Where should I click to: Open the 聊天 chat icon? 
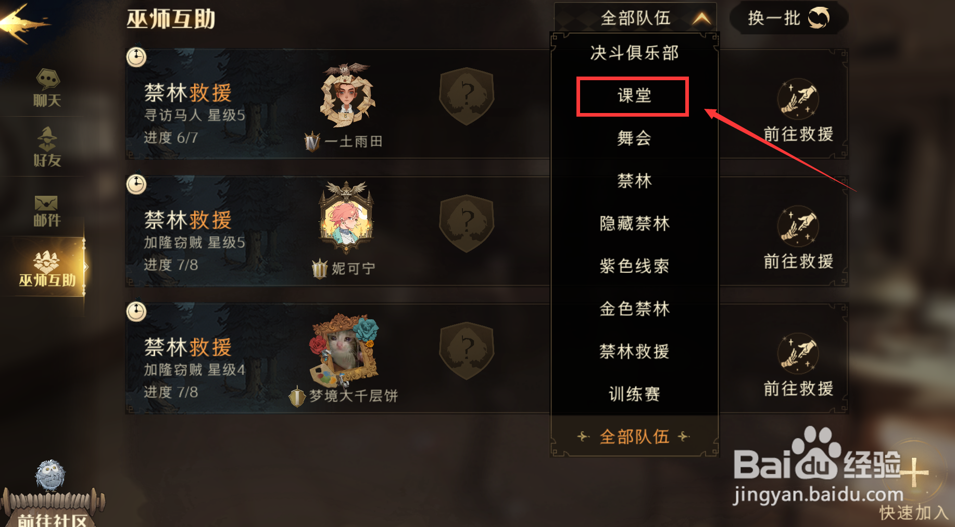[47, 79]
